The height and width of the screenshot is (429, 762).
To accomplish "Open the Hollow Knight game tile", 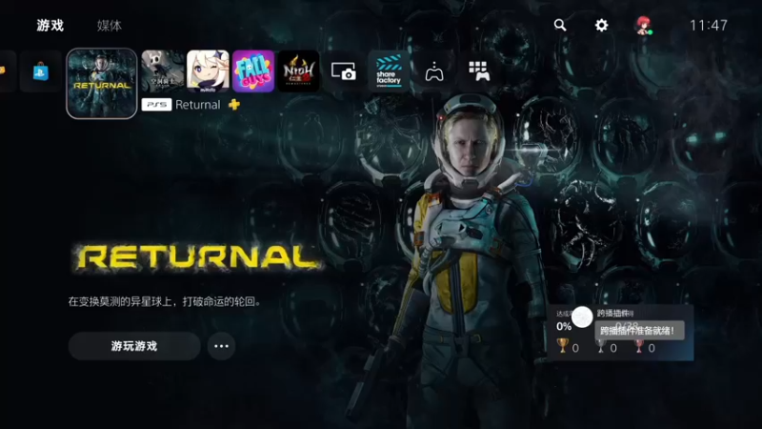I will tap(162, 71).
